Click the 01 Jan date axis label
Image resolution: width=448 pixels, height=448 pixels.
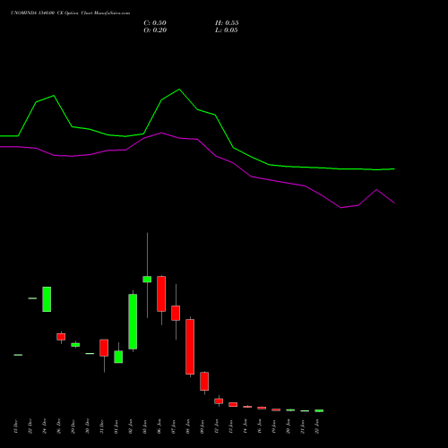click(116, 426)
